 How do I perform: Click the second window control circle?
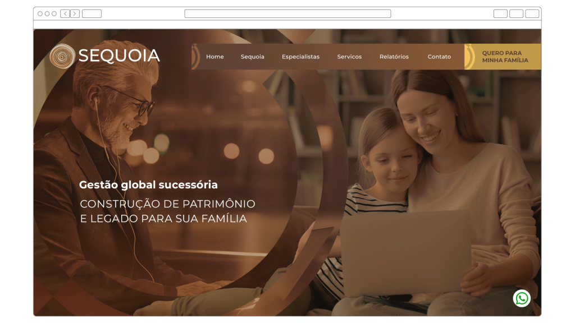(47, 14)
